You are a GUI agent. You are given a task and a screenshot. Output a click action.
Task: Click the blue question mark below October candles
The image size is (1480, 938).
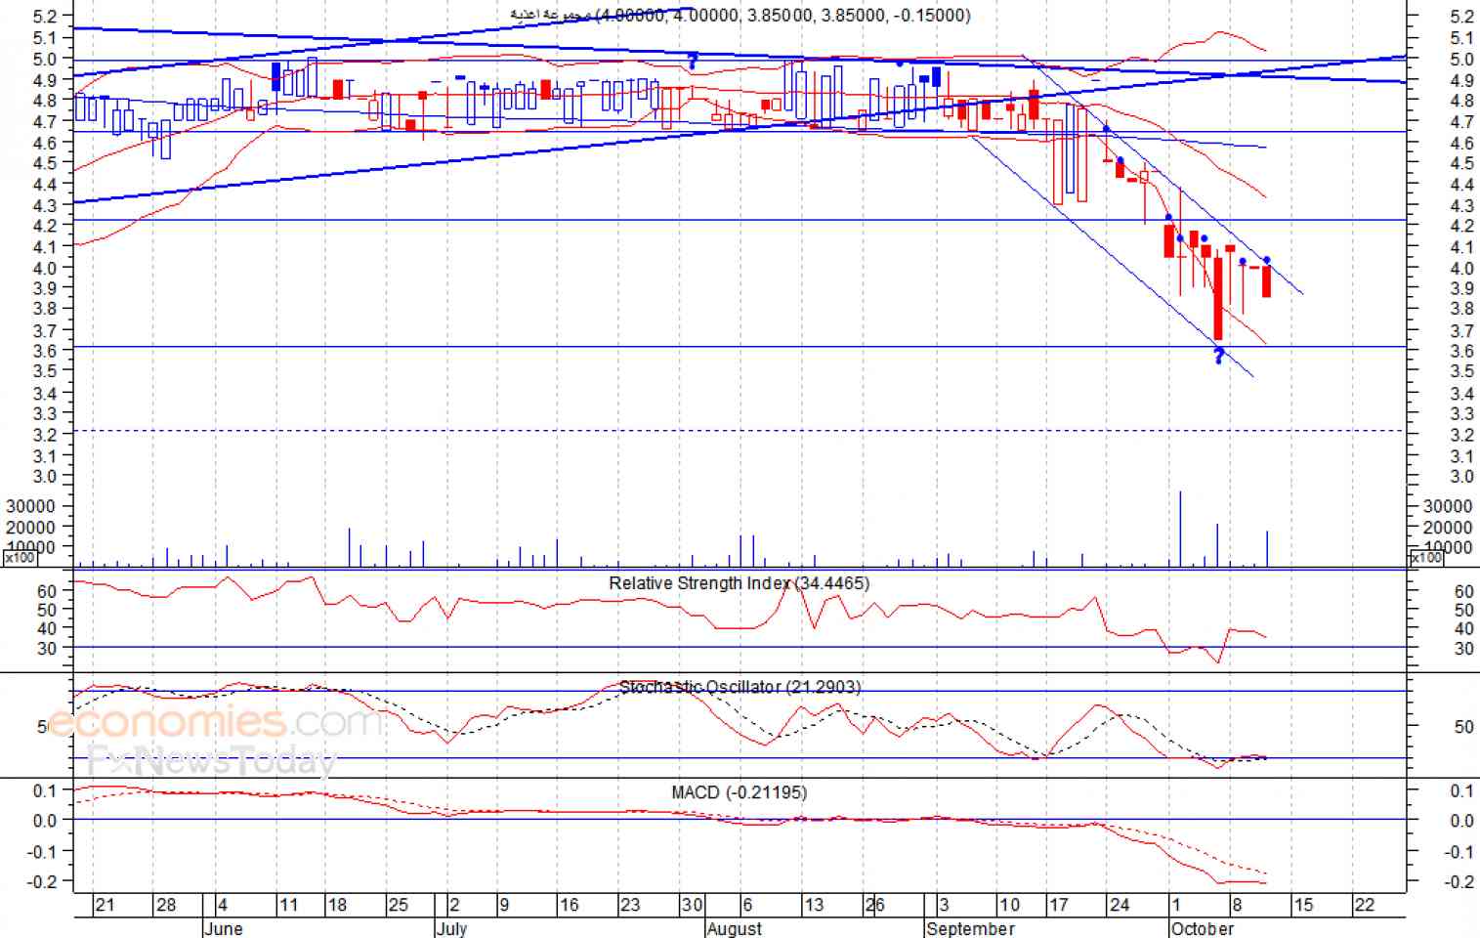[x=1219, y=356]
